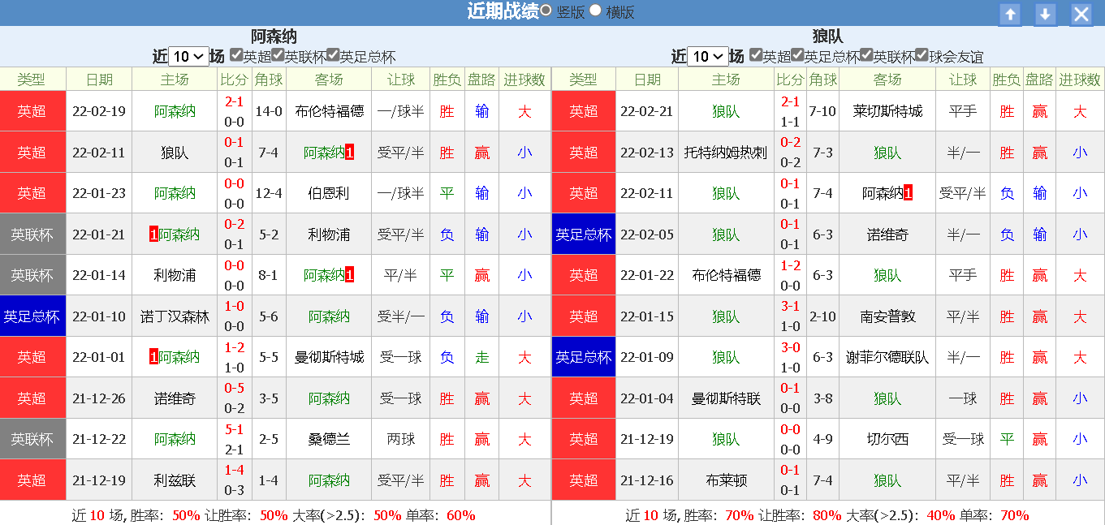Click date 22-02-21 in 狼队 table
This screenshot has width=1105, height=525.
click(646, 111)
